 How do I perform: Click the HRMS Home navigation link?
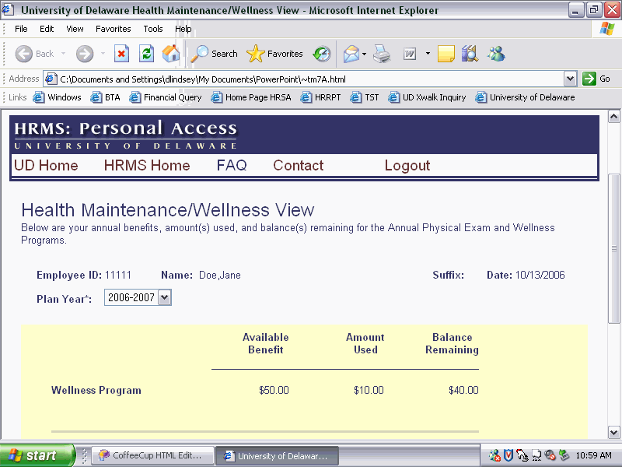click(147, 165)
